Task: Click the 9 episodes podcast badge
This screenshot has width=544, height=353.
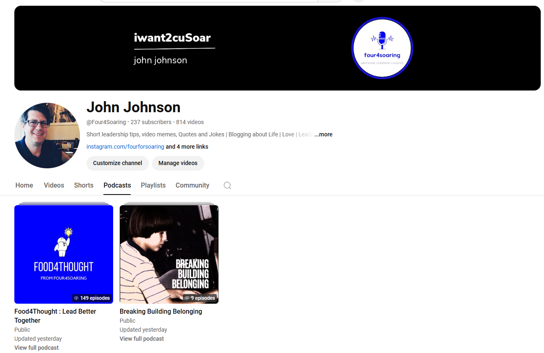Action: click(x=200, y=298)
